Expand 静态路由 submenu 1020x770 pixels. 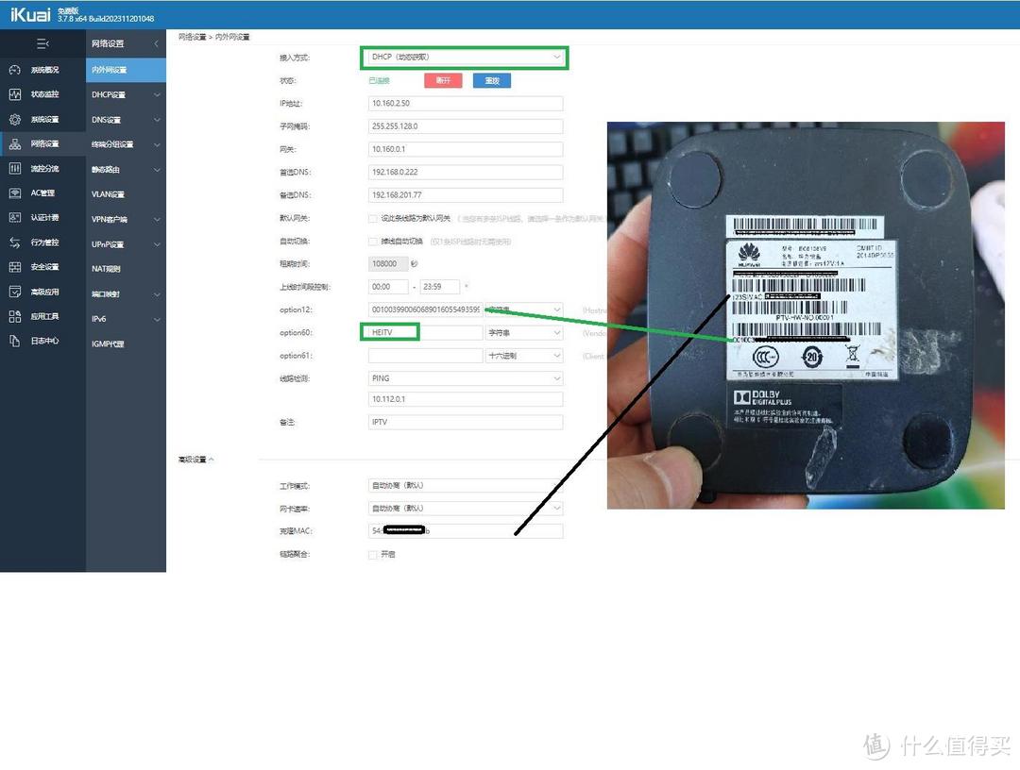point(157,170)
